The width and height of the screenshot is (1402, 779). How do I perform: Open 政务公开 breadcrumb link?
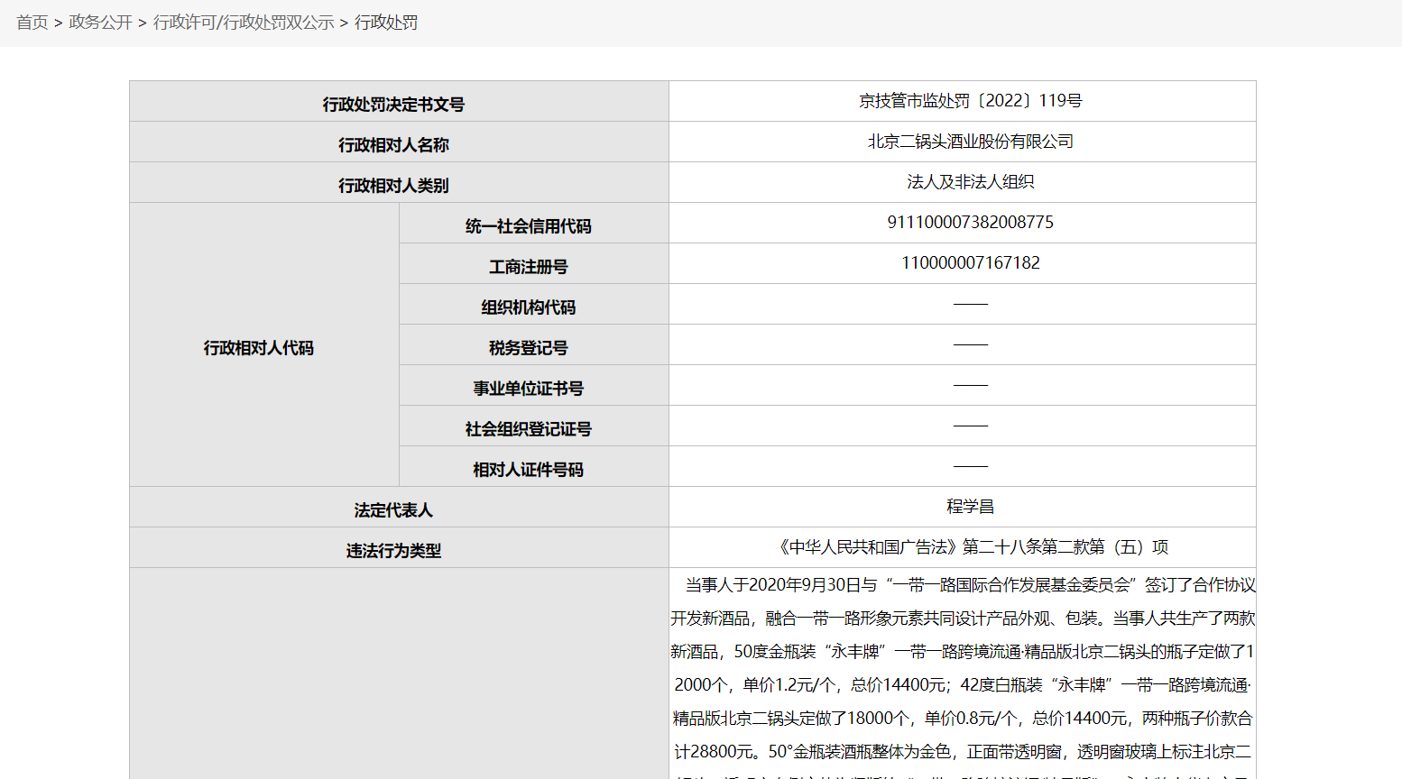(100, 23)
